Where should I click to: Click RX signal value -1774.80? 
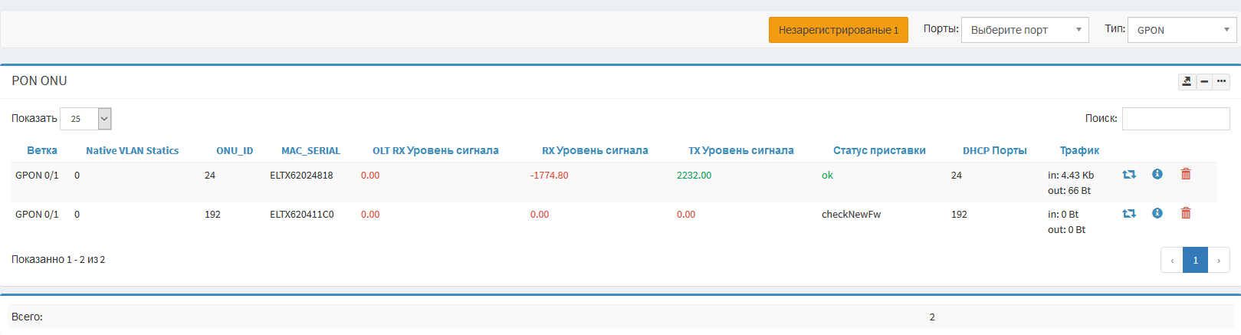[x=550, y=176]
